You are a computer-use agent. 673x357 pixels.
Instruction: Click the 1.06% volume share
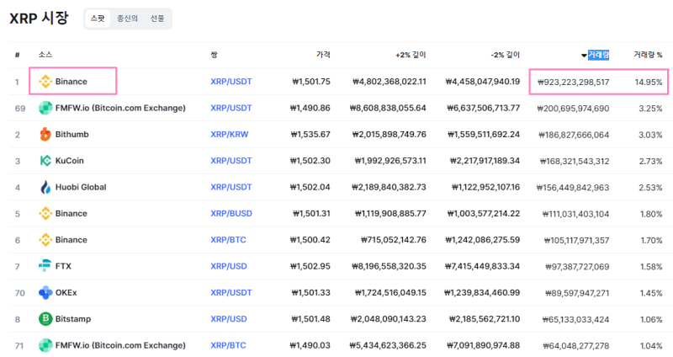[651, 320]
